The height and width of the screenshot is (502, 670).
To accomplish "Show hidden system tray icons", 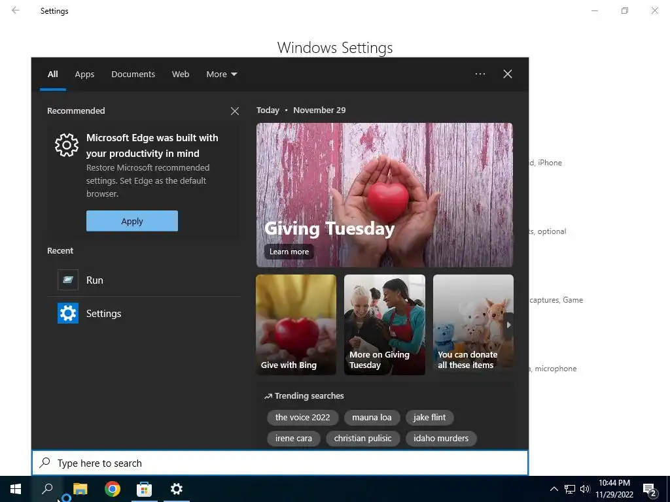I will pos(554,489).
